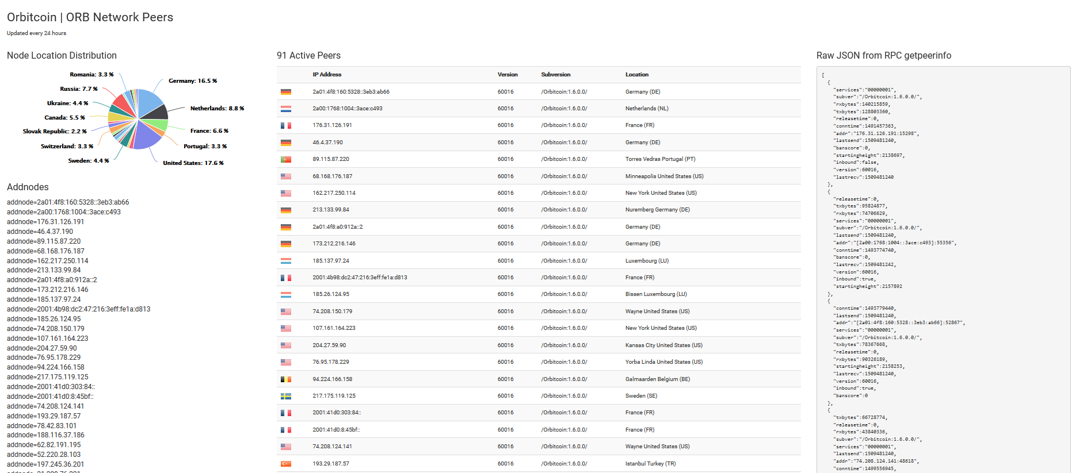Click the addnode=2a01:4f8:a0:912a::2 line
Viewport: 1072px width, 473px height.
coord(52,280)
